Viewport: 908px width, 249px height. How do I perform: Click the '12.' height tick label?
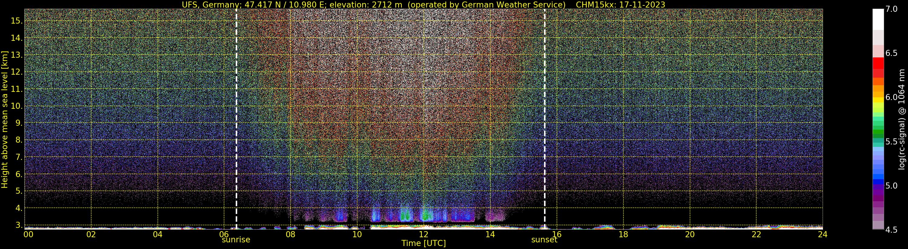(x=17, y=72)
